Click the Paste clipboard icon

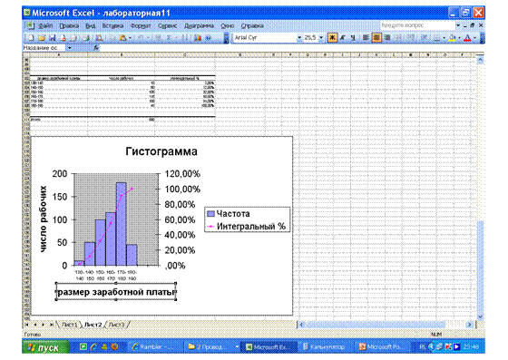[122, 38]
